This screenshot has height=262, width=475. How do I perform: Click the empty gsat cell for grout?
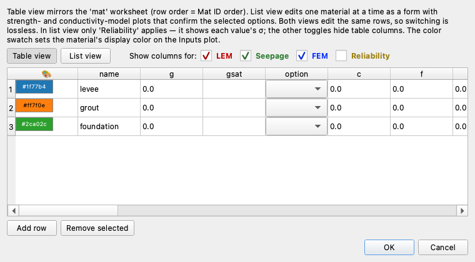[234, 108]
